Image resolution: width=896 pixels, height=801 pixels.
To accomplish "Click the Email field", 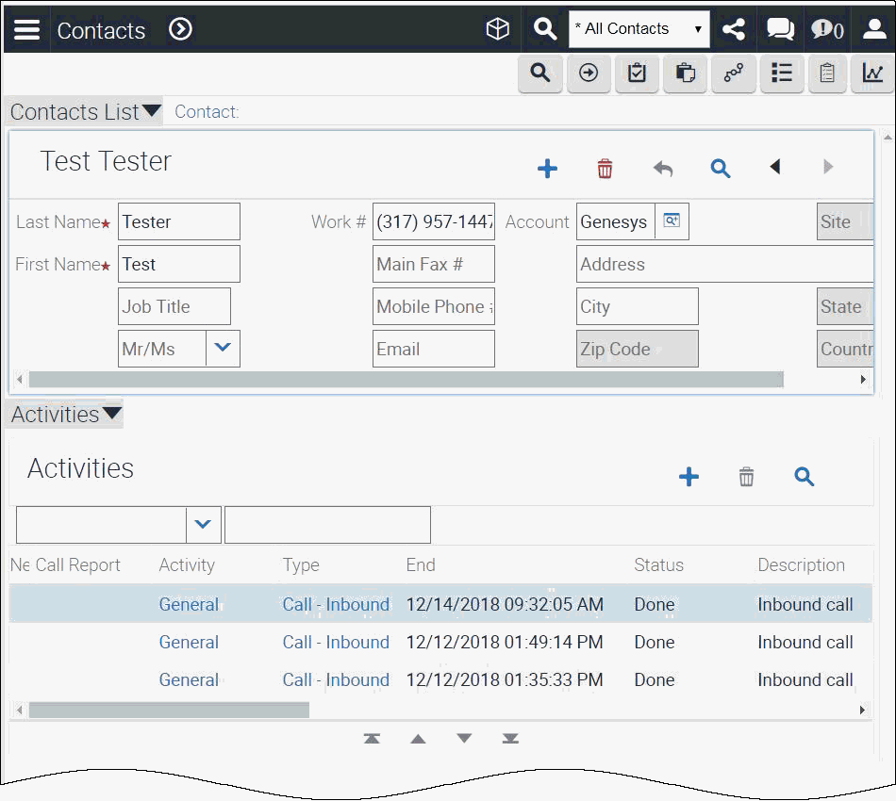I will (434, 349).
